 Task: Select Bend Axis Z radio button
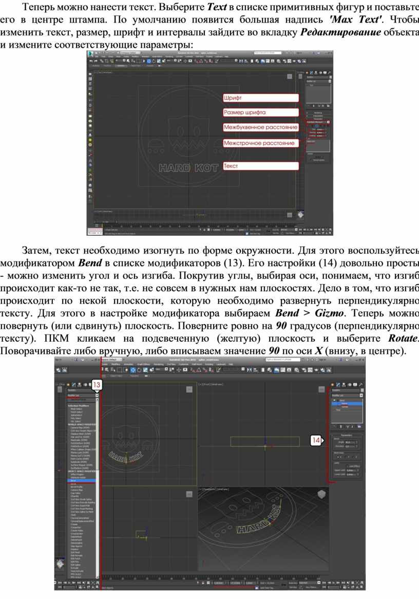point(355,457)
